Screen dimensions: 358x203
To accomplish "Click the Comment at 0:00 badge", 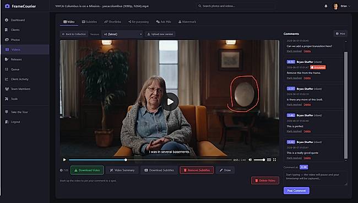I will [x=304, y=167].
